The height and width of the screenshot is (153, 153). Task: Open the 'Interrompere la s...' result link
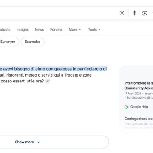[x=139, y=85]
